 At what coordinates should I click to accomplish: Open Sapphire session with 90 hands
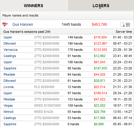click(x=10, y=68)
